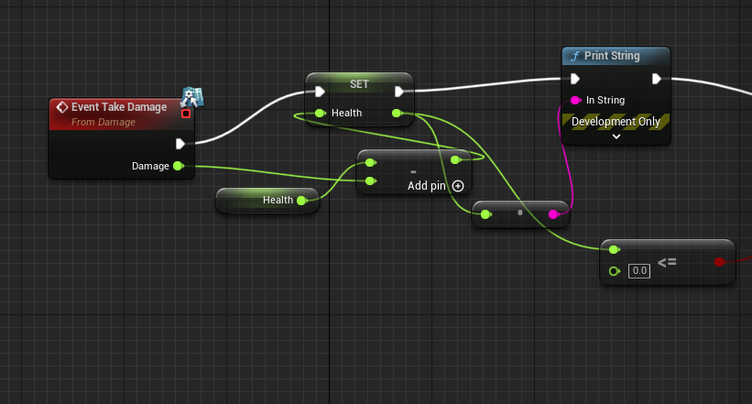Click the subtract node's output pin
The image size is (752, 404).
pyautogui.click(x=456, y=160)
